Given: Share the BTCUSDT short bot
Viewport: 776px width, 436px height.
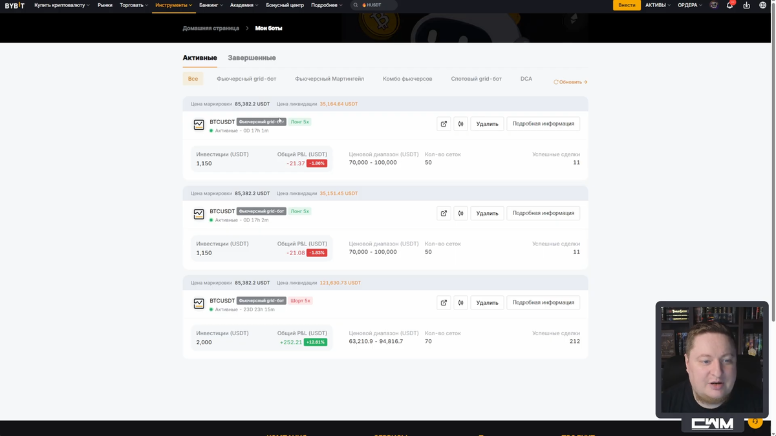Looking at the screenshot, I should pyautogui.click(x=444, y=302).
